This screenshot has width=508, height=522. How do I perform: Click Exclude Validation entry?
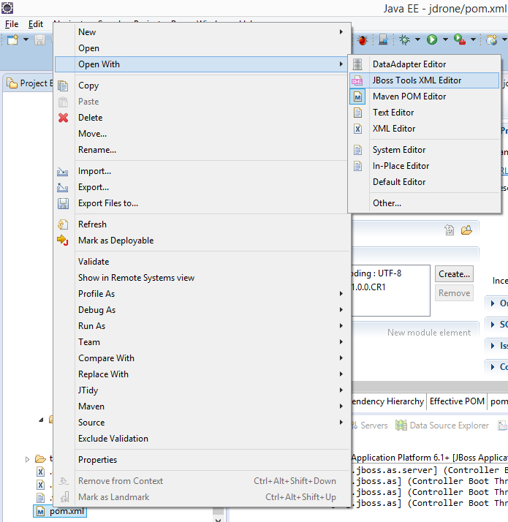click(x=202, y=439)
